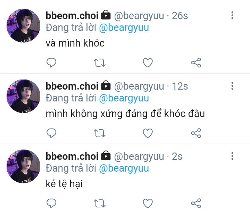Screen dimensions: 250x214
Task: Open @beargyuu mention link in the first tweet
Action: (124, 28)
